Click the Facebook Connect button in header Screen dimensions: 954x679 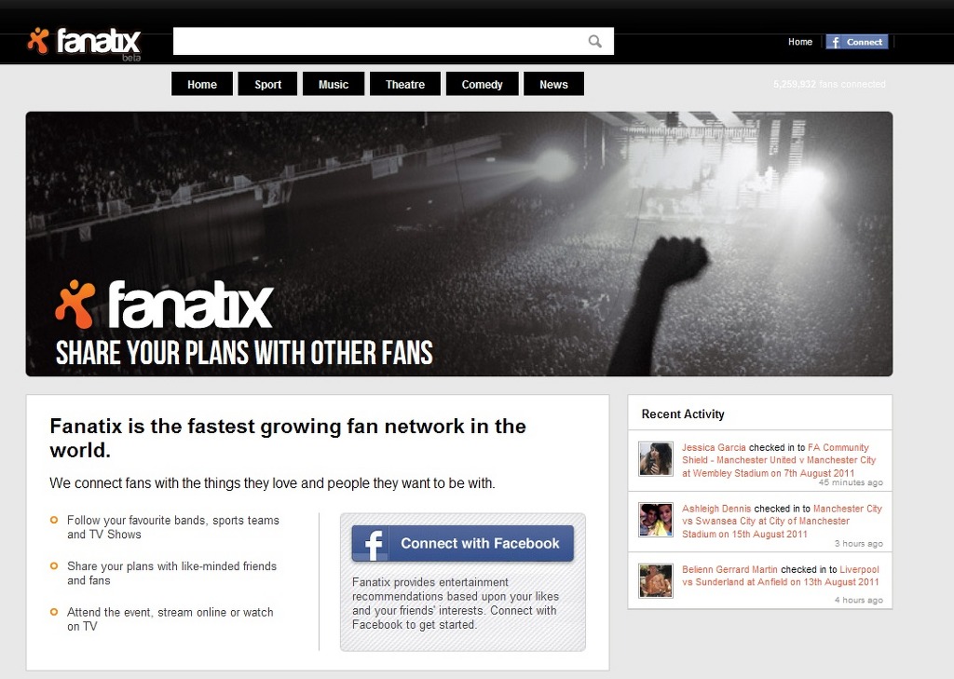pos(857,42)
